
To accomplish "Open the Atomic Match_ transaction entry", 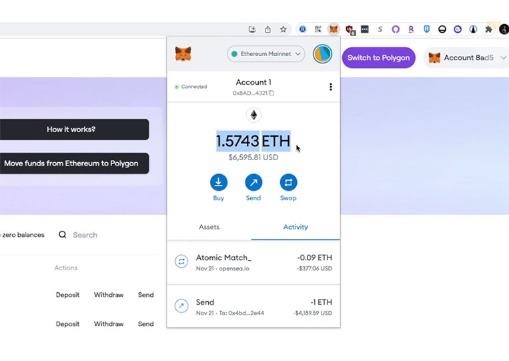I will click(x=253, y=263).
